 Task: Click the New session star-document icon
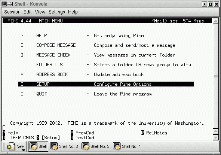11,146
